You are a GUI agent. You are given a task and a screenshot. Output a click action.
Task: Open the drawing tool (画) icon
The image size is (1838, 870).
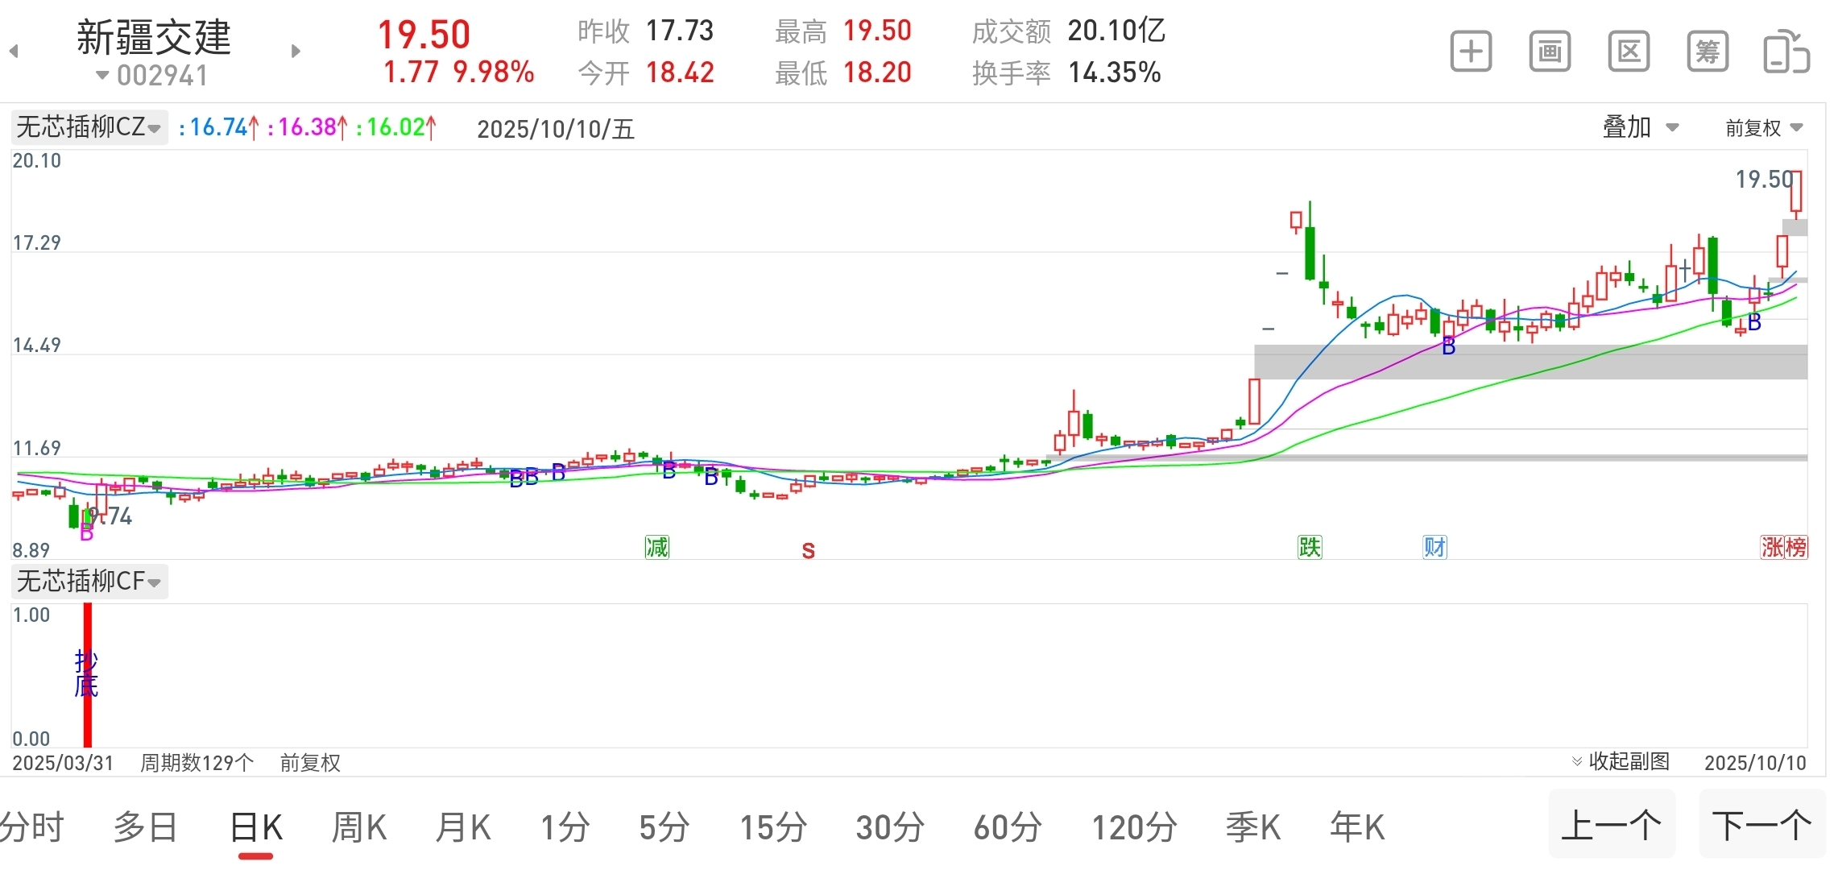[x=1550, y=52]
